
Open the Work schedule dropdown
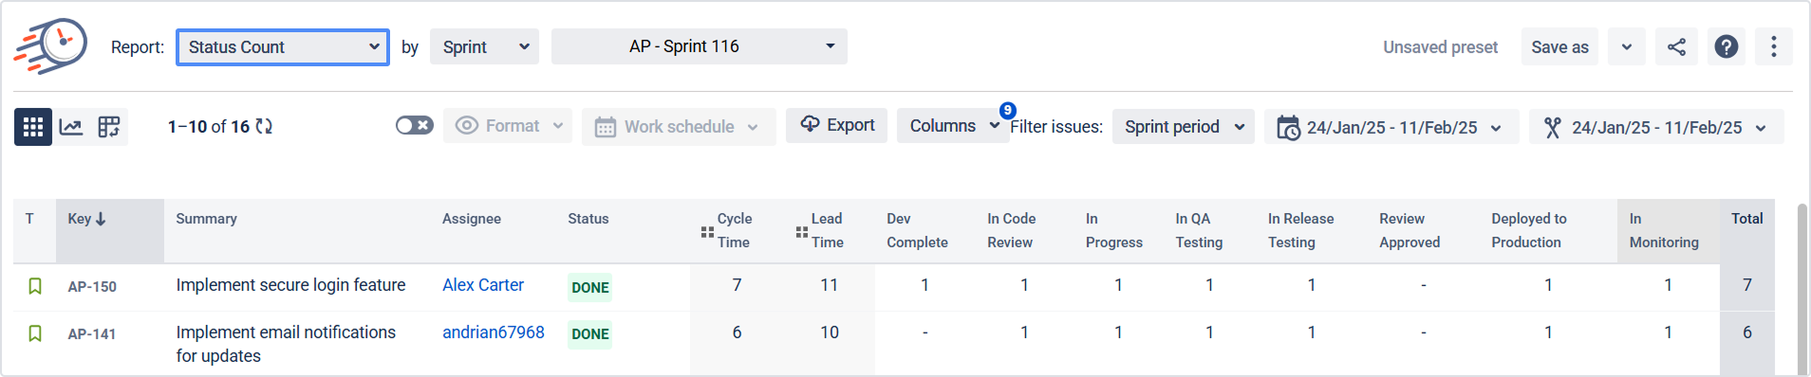679,127
